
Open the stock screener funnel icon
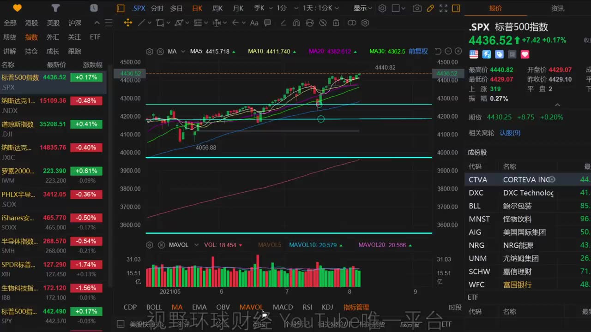[x=55, y=8]
